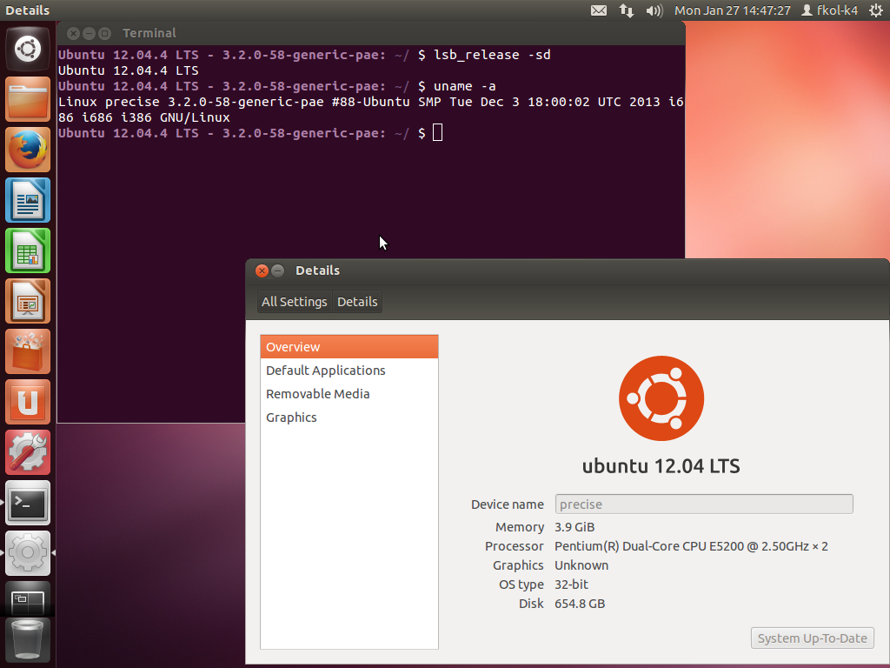Click the processor value 'Pentium(R) Dual-Core CPU E5200'
This screenshot has height=668, width=890.
coord(648,546)
